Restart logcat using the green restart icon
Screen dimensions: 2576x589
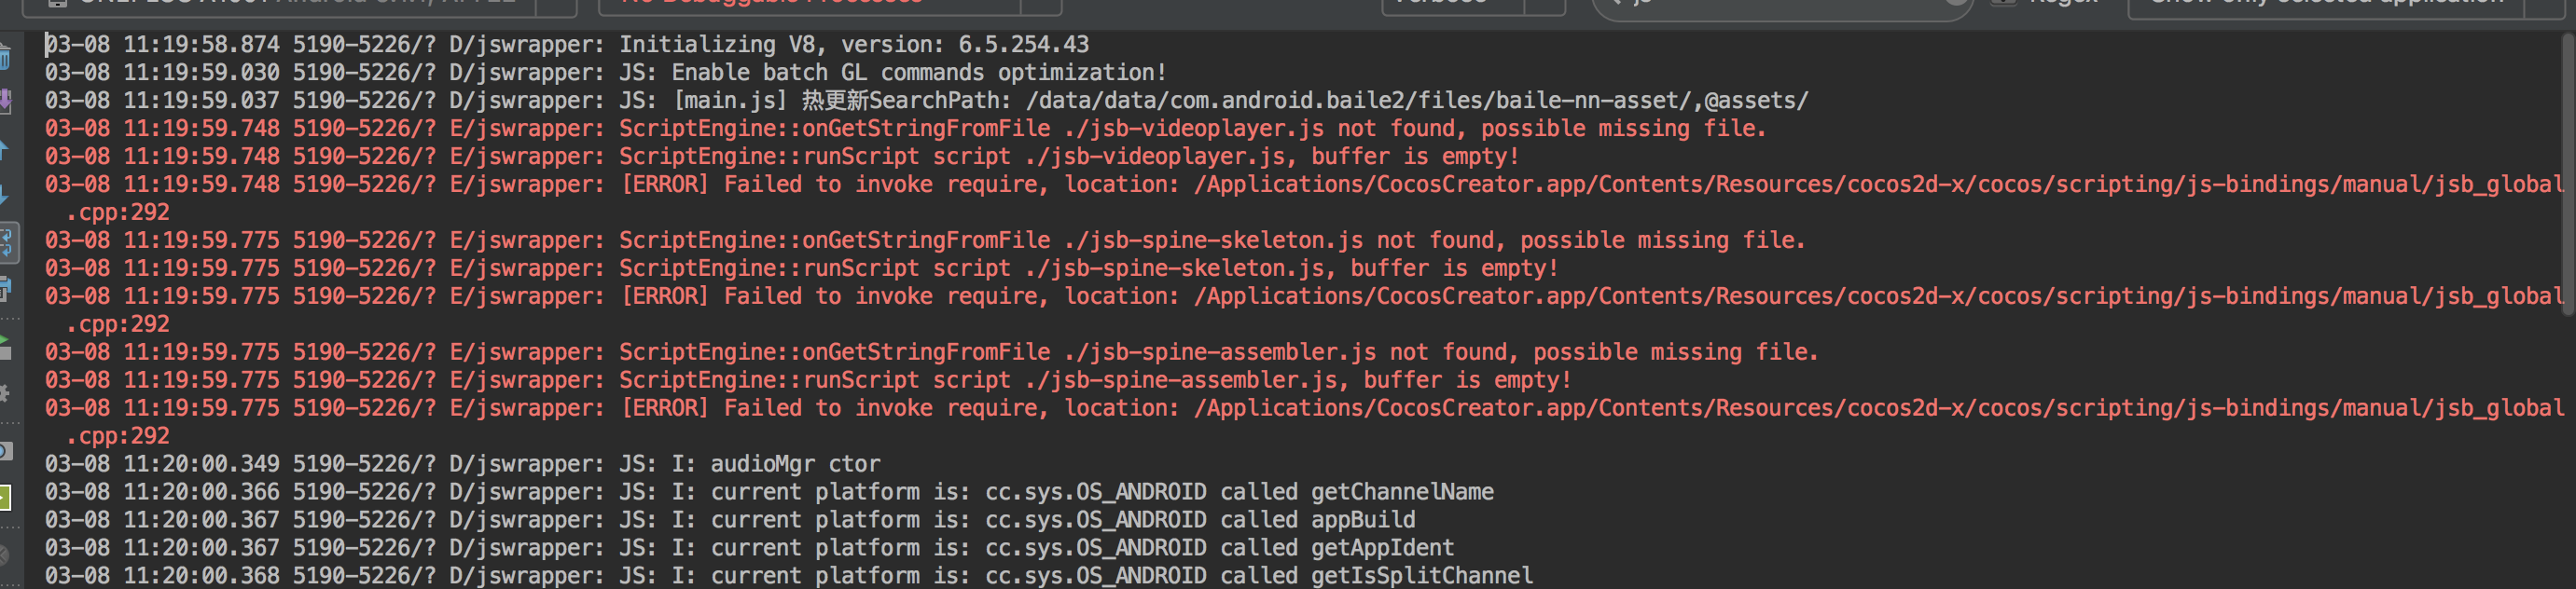(x=5, y=348)
